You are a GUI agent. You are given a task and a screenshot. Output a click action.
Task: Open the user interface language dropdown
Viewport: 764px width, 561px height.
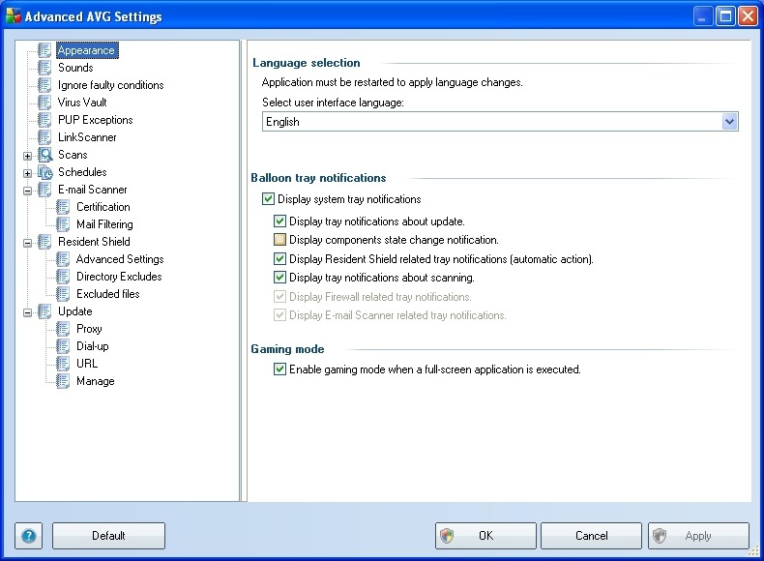click(x=729, y=121)
